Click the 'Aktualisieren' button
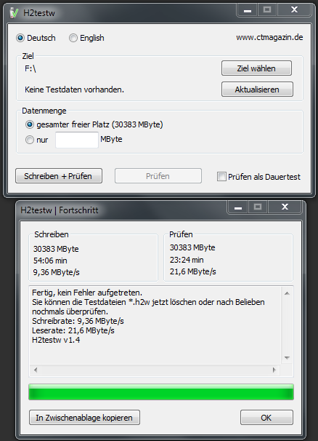The image size is (318, 441). tap(257, 90)
